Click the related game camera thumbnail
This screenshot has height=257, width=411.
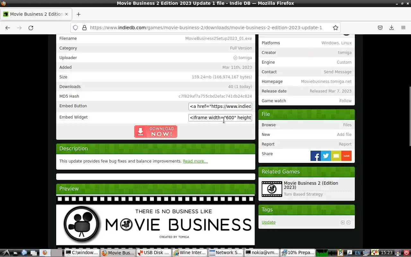click(272, 189)
